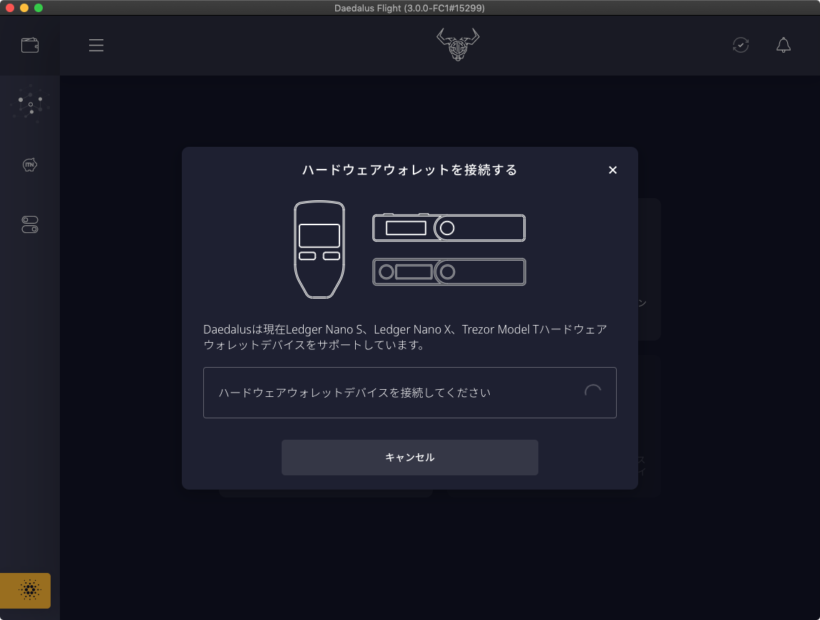Open the Settings toggles icon in sidebar
This screenshot has width=820, height=620.
30,224
